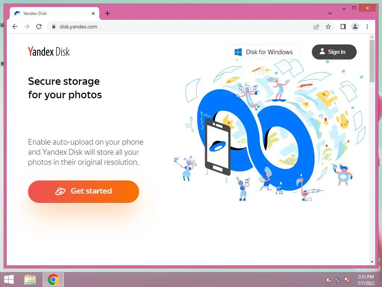The width and height of the screenshot is (382, 287).
Task: Minimize the Chrome window
Action: click(344, 9)
